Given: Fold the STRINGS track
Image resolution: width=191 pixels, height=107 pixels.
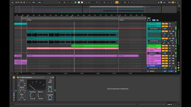Looking at the screenshot, I should click(x=148, y=66).
